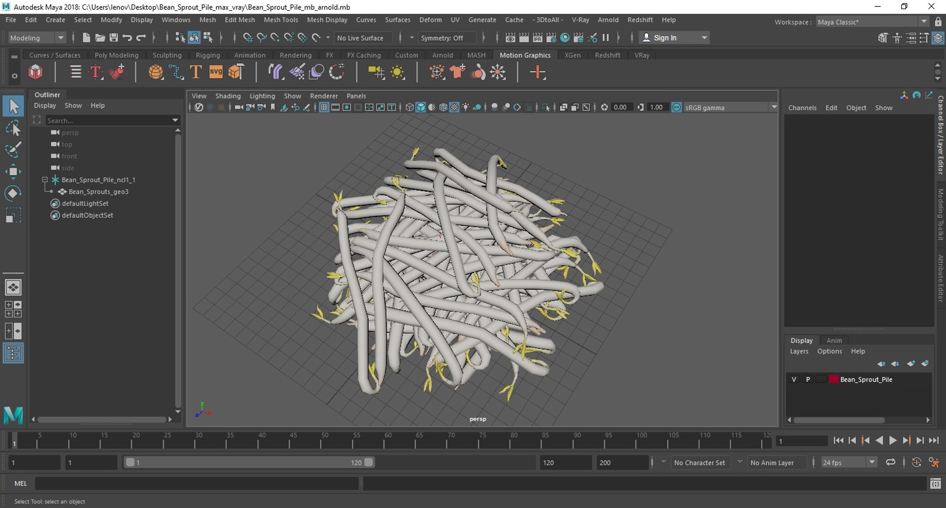946x508 pixels.
Task: Open the Workspace Maya Classic dropdown
Action: pos(872,22)
